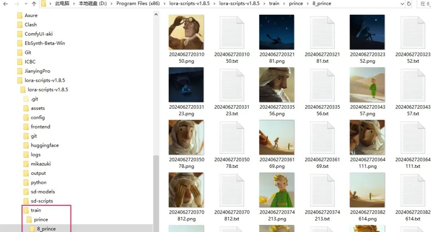Screen dimensions: 431x232
Task: Refresh the current folder view
Action: tap(409, 4)
